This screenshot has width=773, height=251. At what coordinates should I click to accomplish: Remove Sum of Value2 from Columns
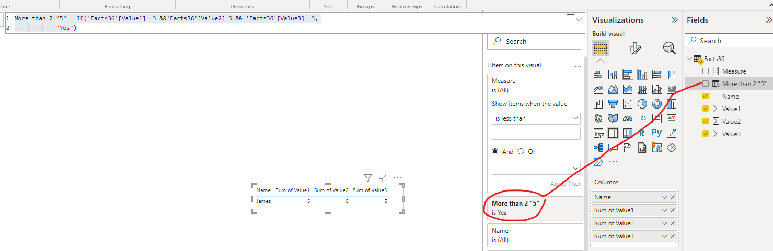673,223
